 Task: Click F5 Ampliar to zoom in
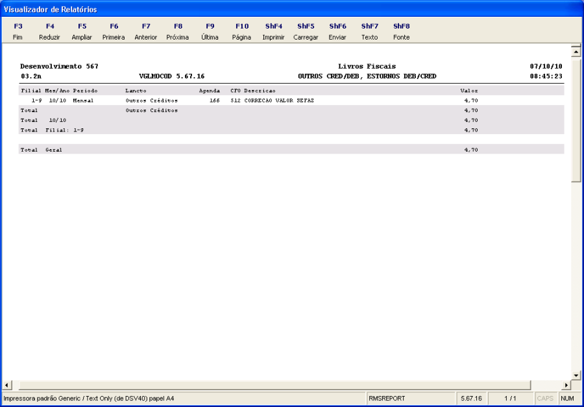tap(82, 32)
